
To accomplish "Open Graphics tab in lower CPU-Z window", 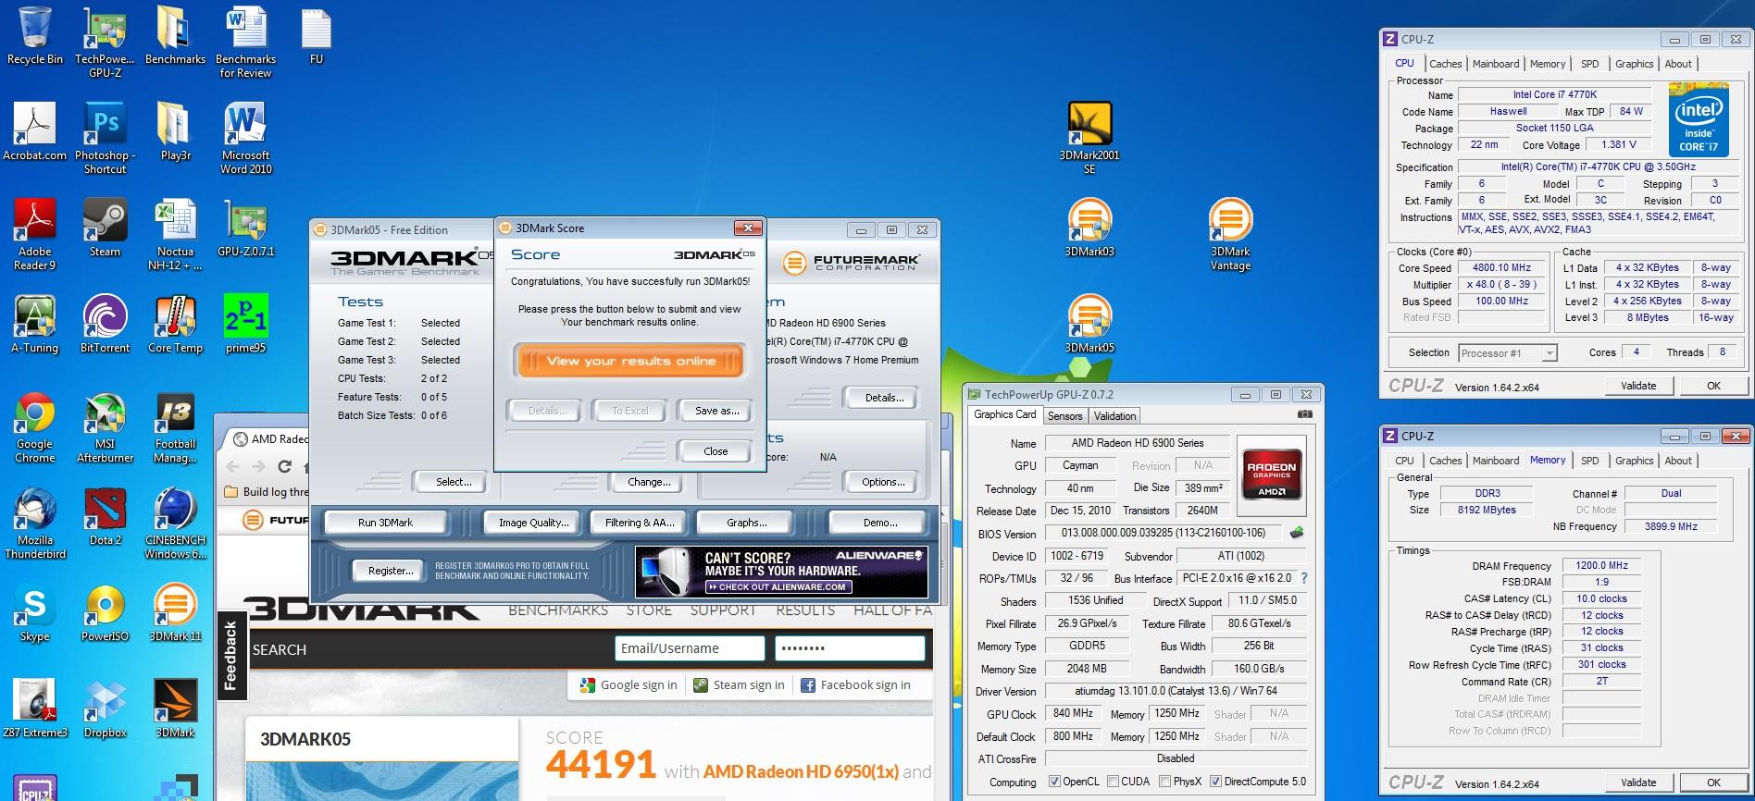I will tap(1634, 461).
